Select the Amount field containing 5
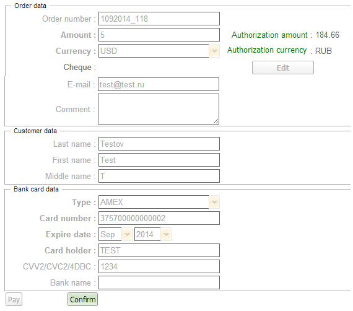 coord(159,35)
